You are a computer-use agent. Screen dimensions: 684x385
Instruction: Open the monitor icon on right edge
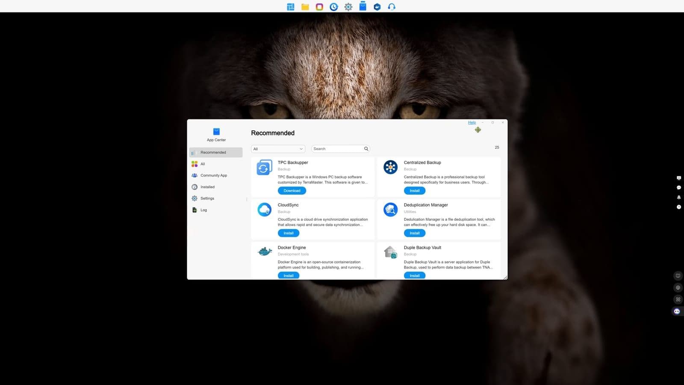(678, 178)
